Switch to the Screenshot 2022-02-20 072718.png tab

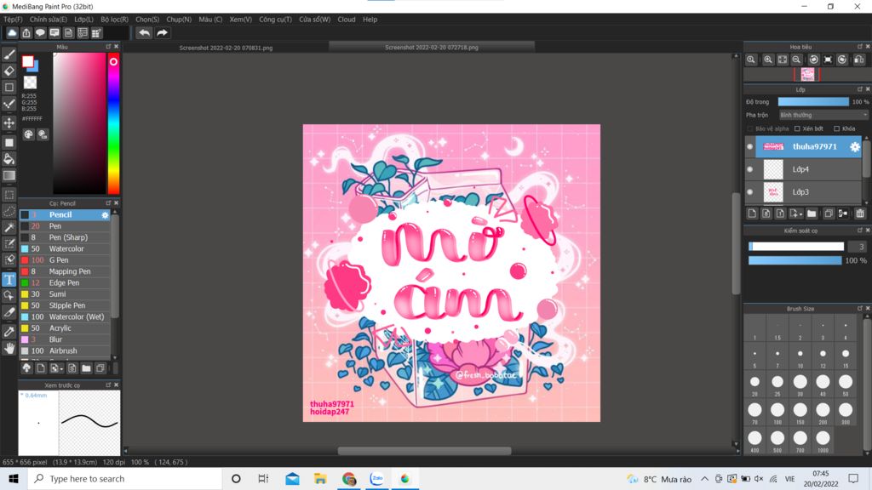432,48
